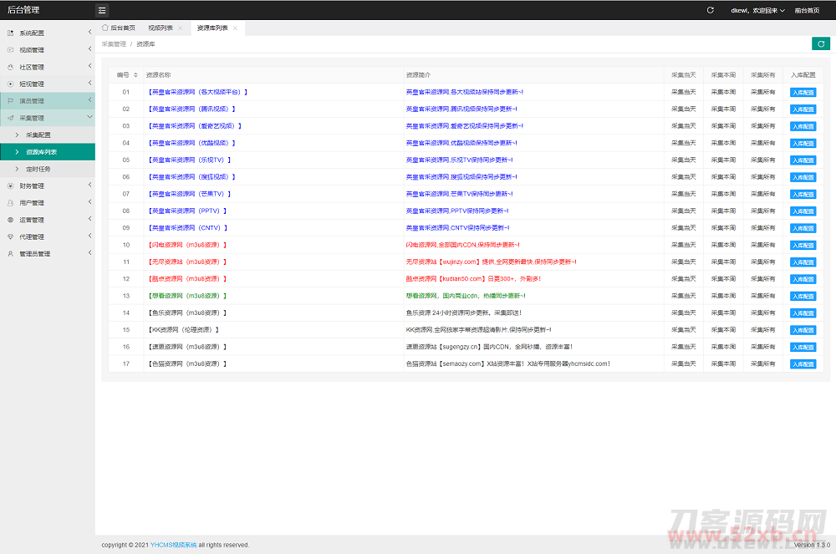Open the 前台首页 link in the header
836x554 pixels.
[x=807, y=11]
